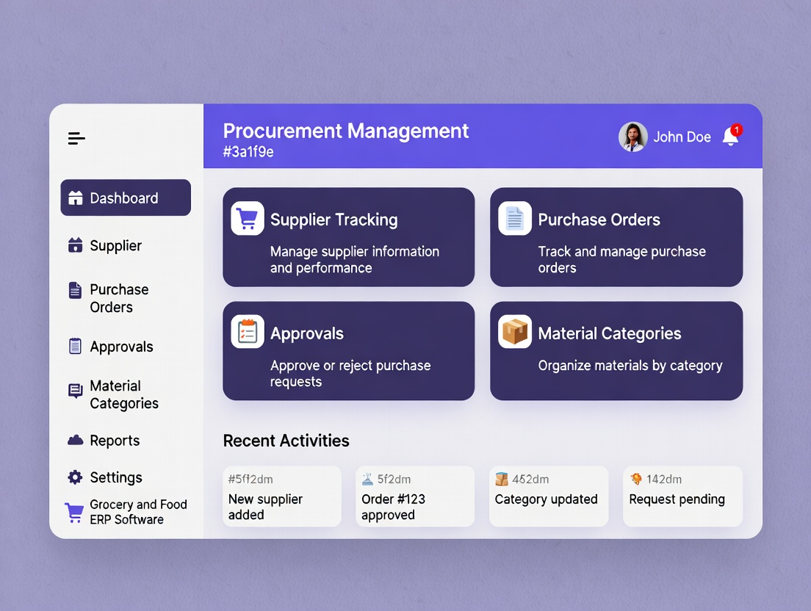Click the gear icon beside Settings
The width and height of the screenshot is (811, 611).
coord(75,477)
